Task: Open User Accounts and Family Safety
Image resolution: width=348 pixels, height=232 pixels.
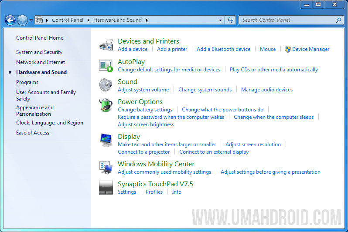Action: pos(46,95)
